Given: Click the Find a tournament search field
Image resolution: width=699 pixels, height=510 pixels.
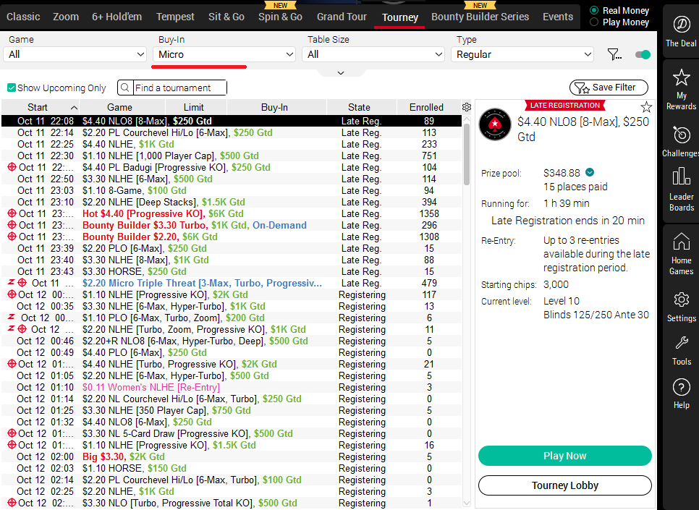Looking at the screenshot, I should pyautogui.click(x=179, y=88).
